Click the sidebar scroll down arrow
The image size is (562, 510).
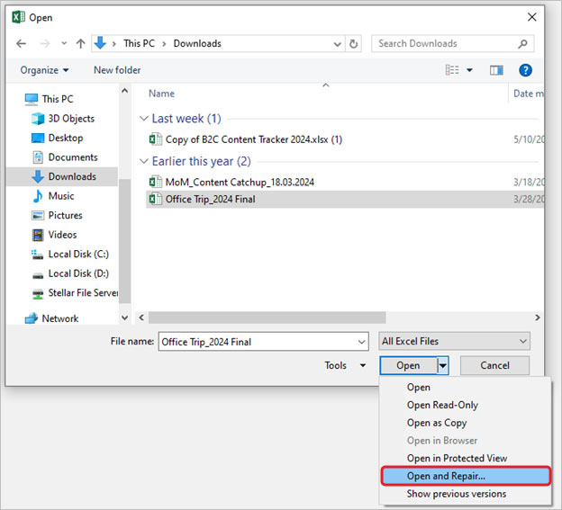pyautogui.click(x=124, y=318)
